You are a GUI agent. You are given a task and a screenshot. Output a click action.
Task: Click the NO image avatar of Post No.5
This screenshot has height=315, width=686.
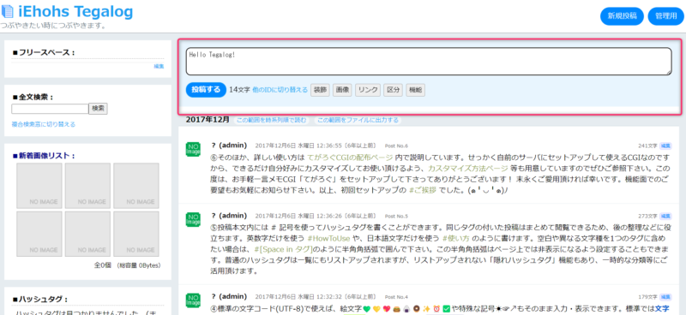[193, 219]
